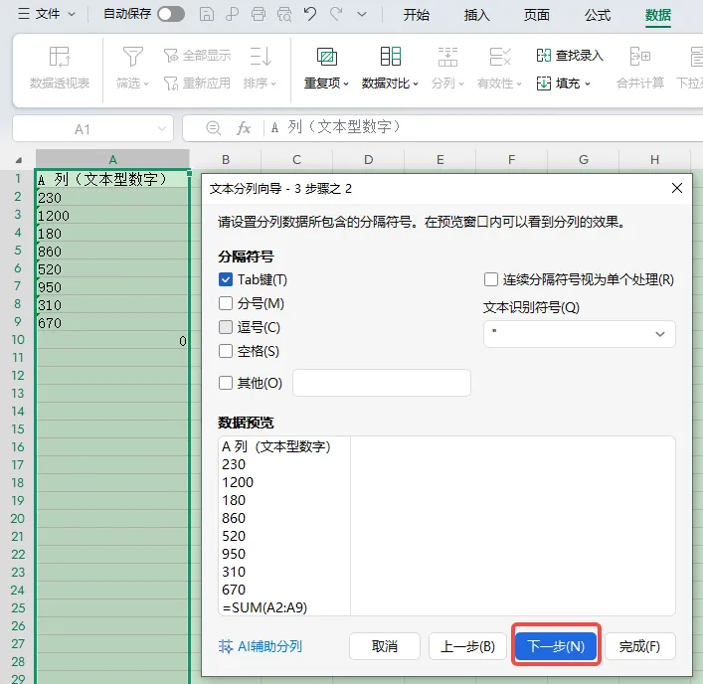This screenshot has width=703, height=684.
Task: Open the 筛选 dropdown arrow
Action: tap(146, 84)
